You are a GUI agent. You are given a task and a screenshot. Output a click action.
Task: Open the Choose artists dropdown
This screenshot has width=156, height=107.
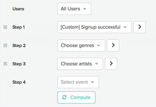click(80, 64)
